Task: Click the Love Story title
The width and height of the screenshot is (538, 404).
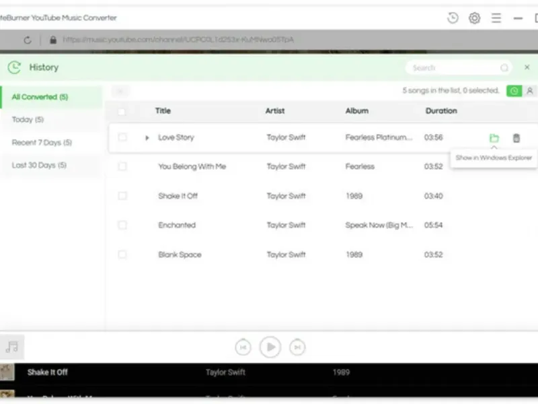Action: pos(176,137)
